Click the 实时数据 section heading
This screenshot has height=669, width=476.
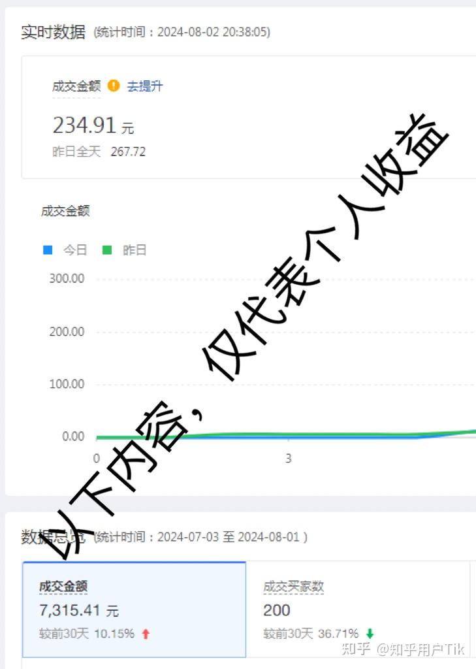pos(54,32)
